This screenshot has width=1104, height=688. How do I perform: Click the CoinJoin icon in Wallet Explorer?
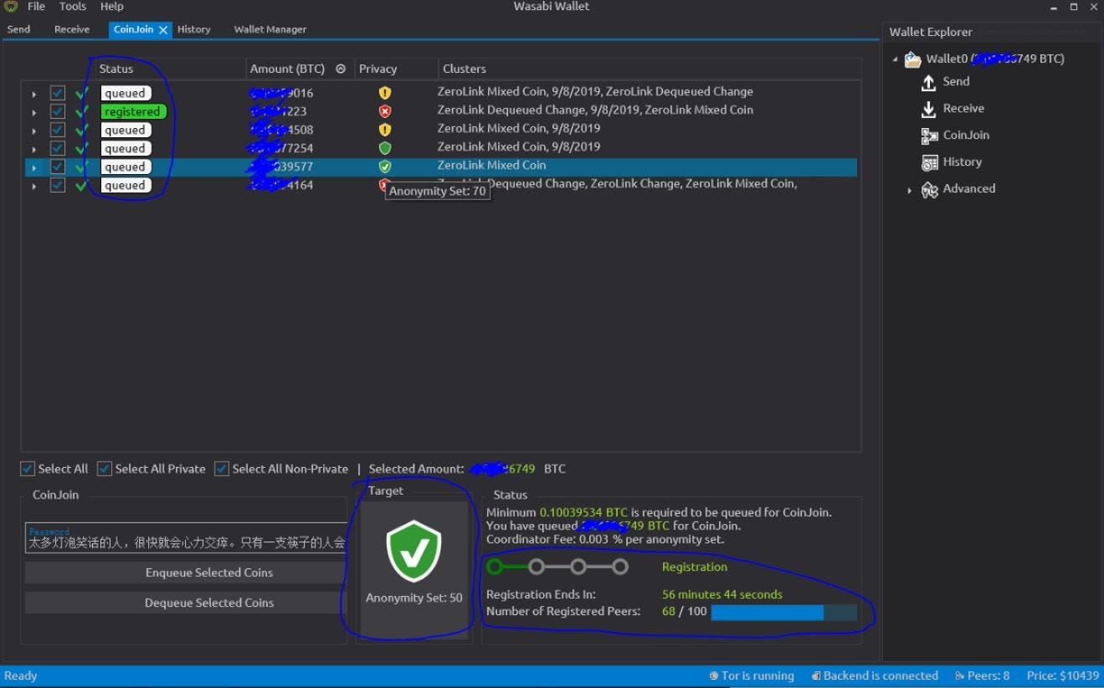pyautogui.click(x=929, y=136)
